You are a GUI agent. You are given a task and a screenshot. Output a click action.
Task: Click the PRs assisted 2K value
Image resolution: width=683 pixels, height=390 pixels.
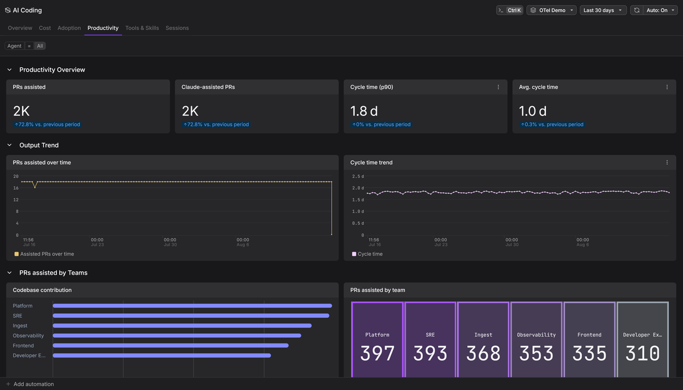[x=22, y=111]
